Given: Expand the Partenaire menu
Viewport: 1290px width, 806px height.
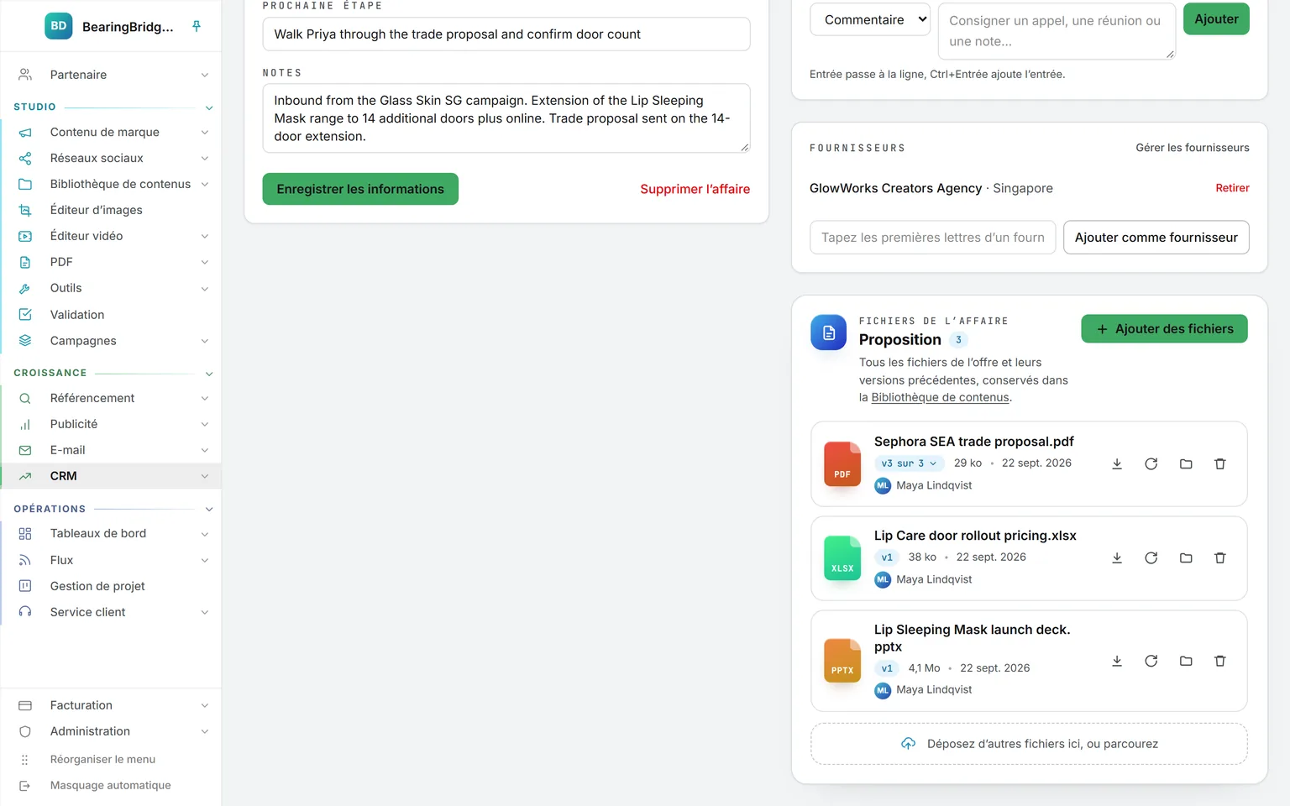Looking at the screenshot, I should click(x=112, y=75).
